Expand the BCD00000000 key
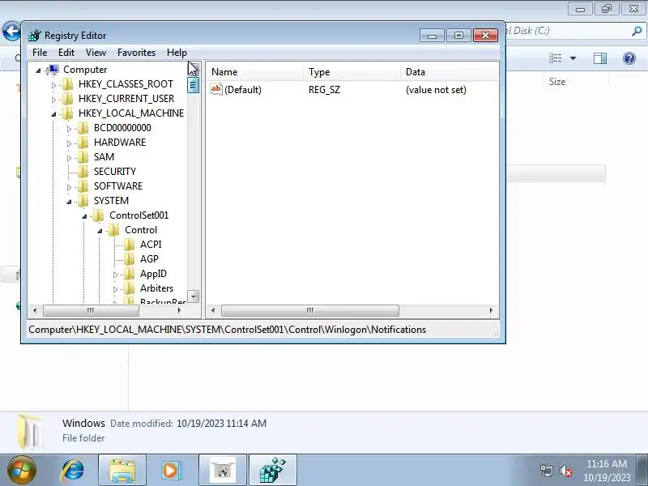The width and height of the screenshot is (648, 486). point(69,129)
